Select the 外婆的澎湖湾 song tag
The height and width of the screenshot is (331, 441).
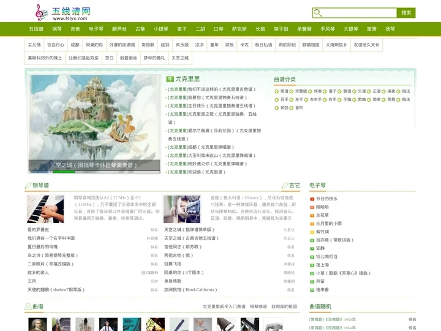122,45
